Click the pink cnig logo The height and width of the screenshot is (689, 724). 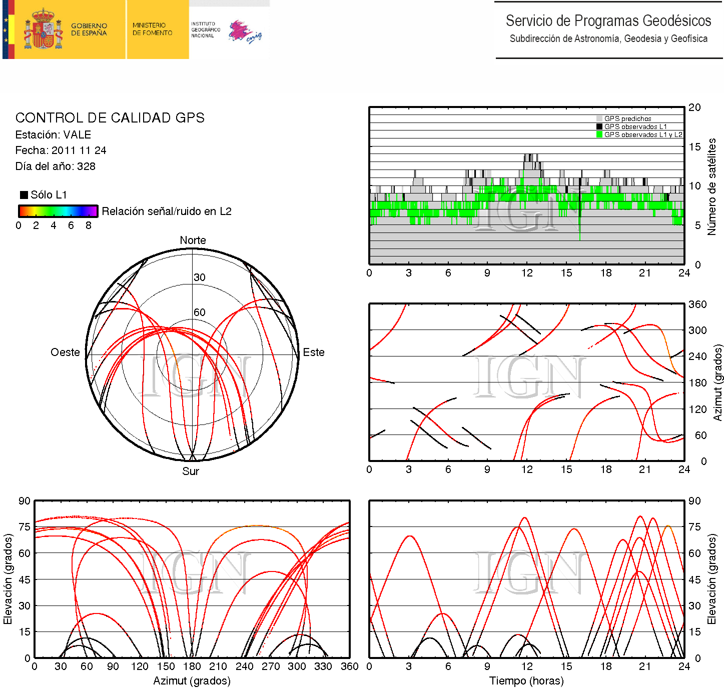(x=245, y=32)
